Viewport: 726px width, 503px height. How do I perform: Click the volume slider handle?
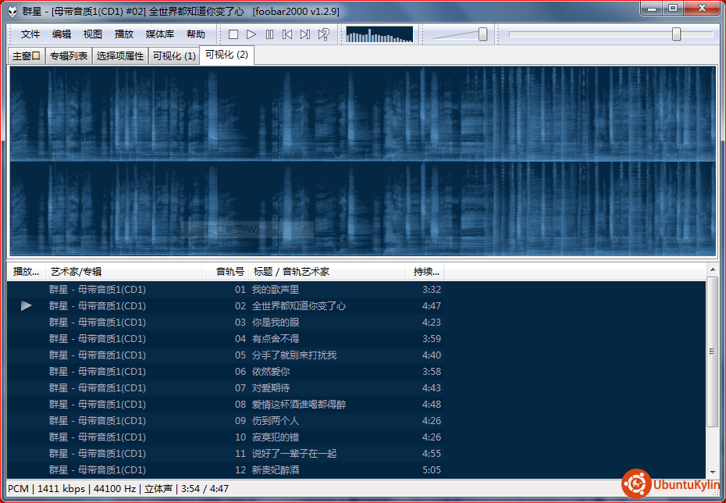[x=483, y=34]
